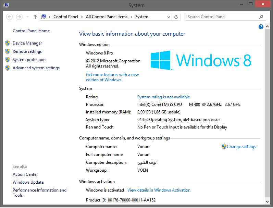
Task: Click the magnifier search icon
Action: pyautogui.click(x=261, y=17)
